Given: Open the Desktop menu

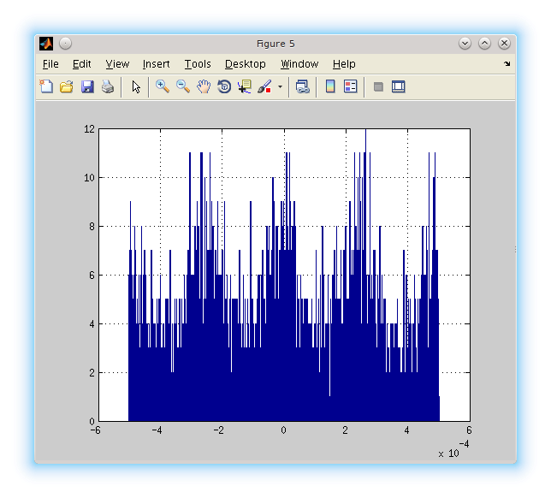Looking at the screenshot, I should click(245, 64).
